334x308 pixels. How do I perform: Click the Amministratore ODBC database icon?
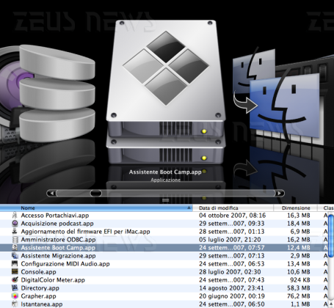click(15, 240)
